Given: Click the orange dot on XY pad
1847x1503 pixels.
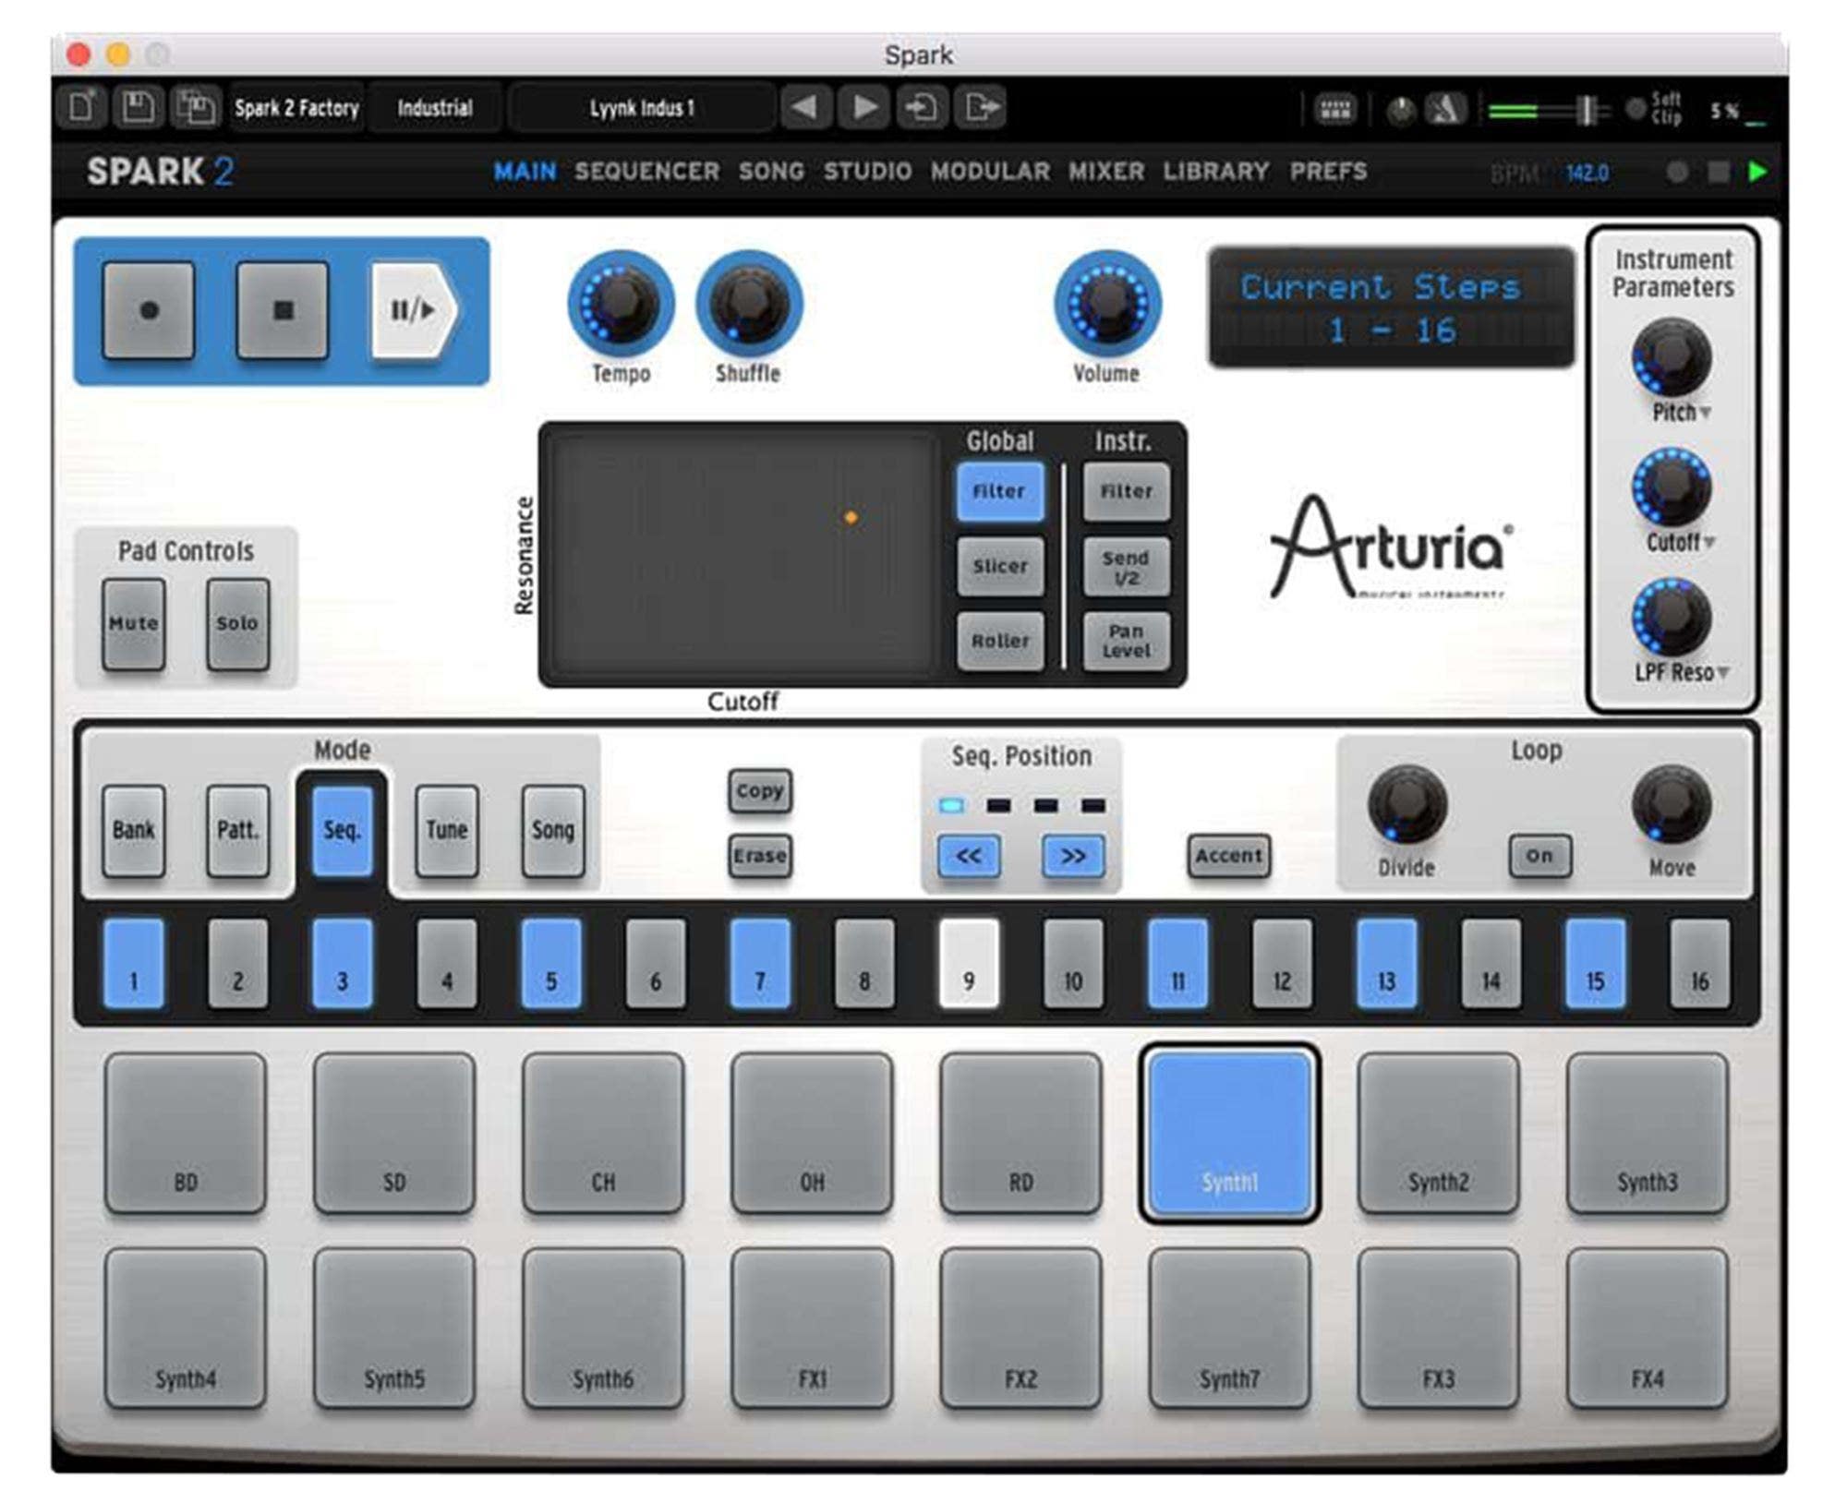Looking at the screenshot, I should pyautogui.click(x=851, y=518).
